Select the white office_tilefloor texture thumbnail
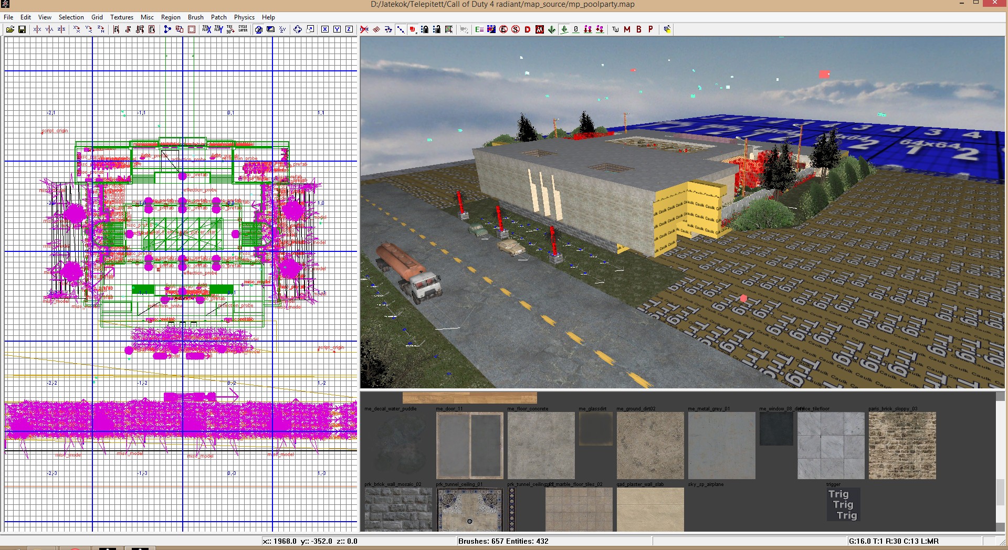 click(831, 446)
